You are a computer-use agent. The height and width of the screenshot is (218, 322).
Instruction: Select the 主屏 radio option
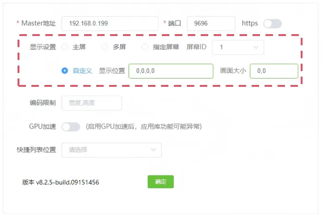[x=65, y=47]
